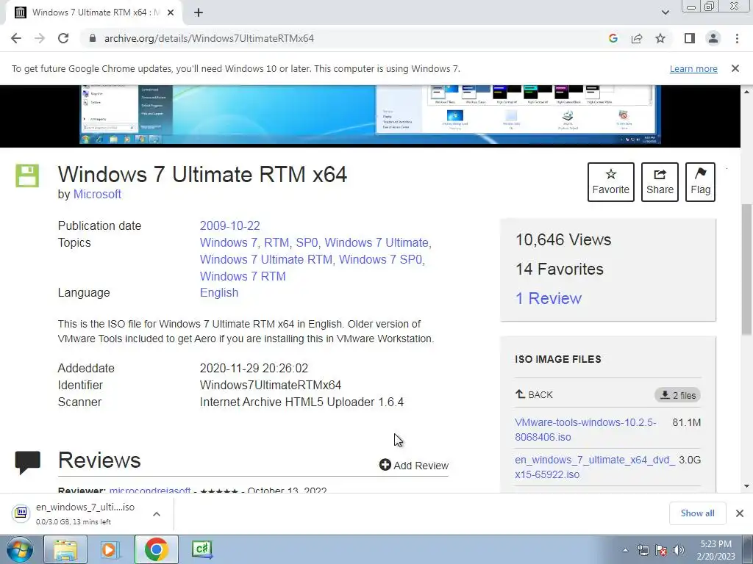Open the tab search dropdown

tap(665, 13)
